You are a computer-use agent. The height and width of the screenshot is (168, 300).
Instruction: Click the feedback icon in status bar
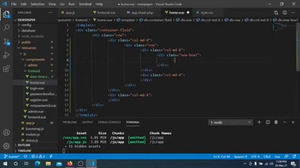[x=286, y=157]
